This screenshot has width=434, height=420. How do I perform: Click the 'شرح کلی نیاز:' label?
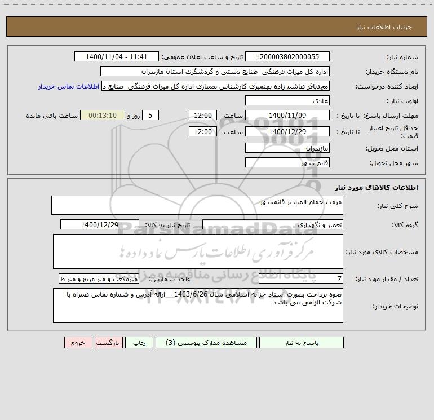[x=398, y=206]
